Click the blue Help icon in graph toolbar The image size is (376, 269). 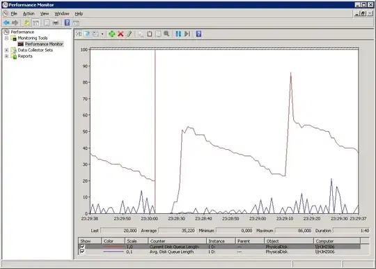198,34
